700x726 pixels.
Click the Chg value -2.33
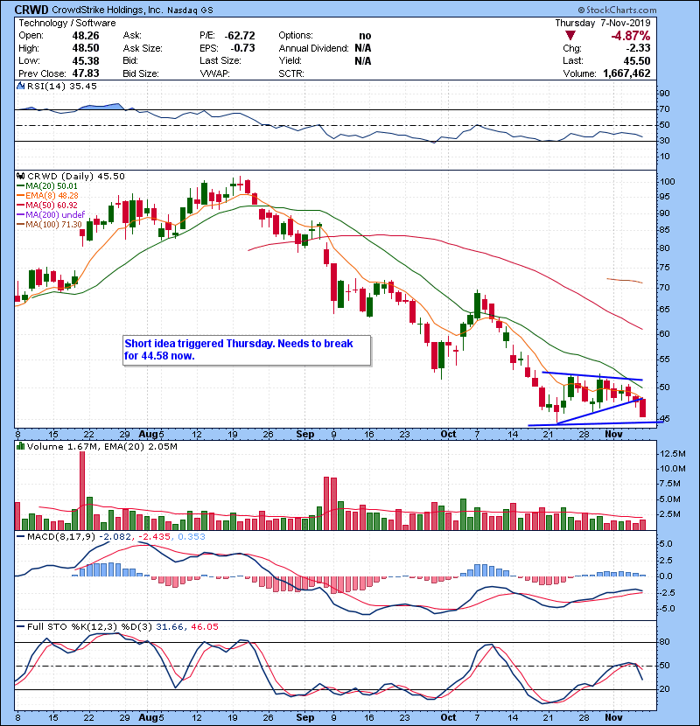[x=639, y=48]
